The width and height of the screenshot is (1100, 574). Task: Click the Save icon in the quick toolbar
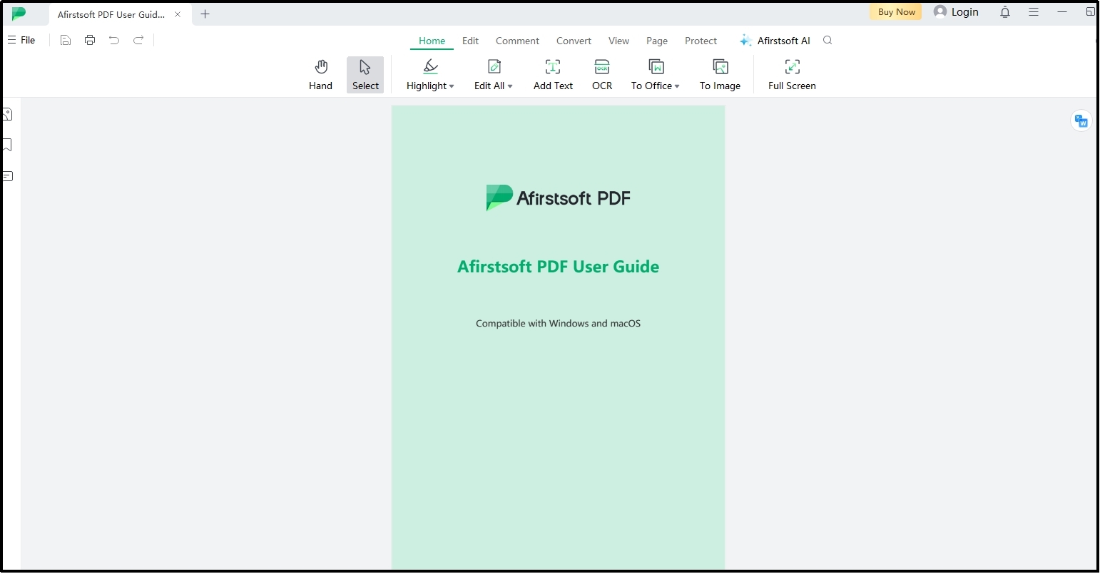click(66, 41)
